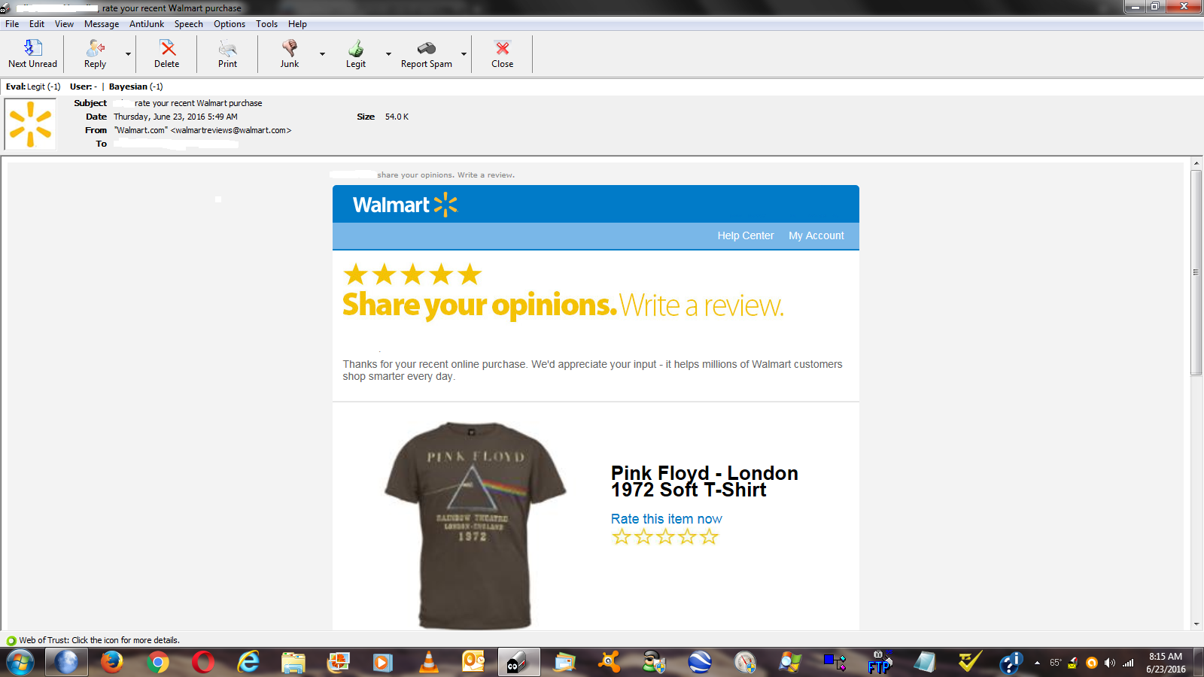This screenshot has height=677, width=1204.
Task: Click the 'Rate this item now' link
Action: pos(667,519)
